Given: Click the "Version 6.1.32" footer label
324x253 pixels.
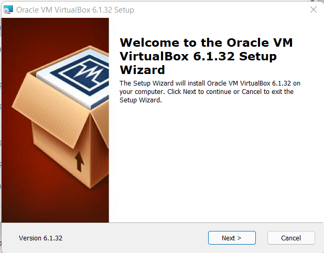Looking at the screenshot, I should pyautogui.click(x=40, y=238).
